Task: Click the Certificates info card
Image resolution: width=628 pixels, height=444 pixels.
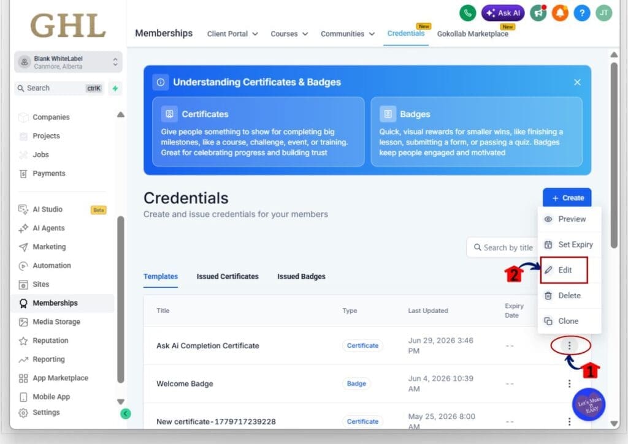Action: (258, 132)
